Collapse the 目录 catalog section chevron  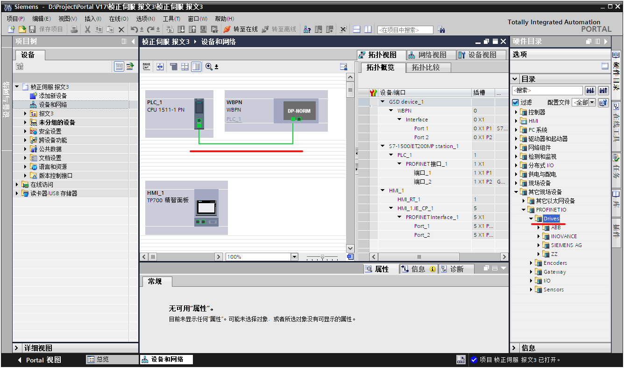[515, 79]
